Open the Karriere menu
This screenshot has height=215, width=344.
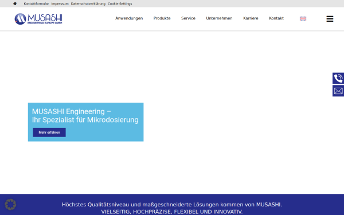[x=251, y=18]
